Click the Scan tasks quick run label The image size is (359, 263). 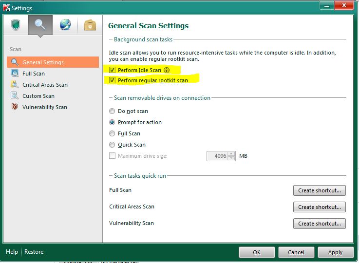pyautogui.click(x=140, y=176)
